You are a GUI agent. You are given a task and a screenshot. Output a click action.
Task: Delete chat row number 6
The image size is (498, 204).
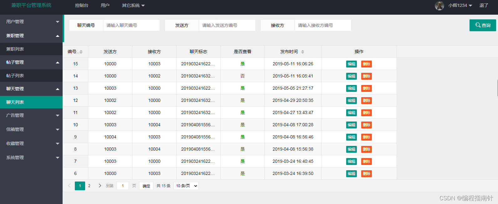(x=367, y=174)
